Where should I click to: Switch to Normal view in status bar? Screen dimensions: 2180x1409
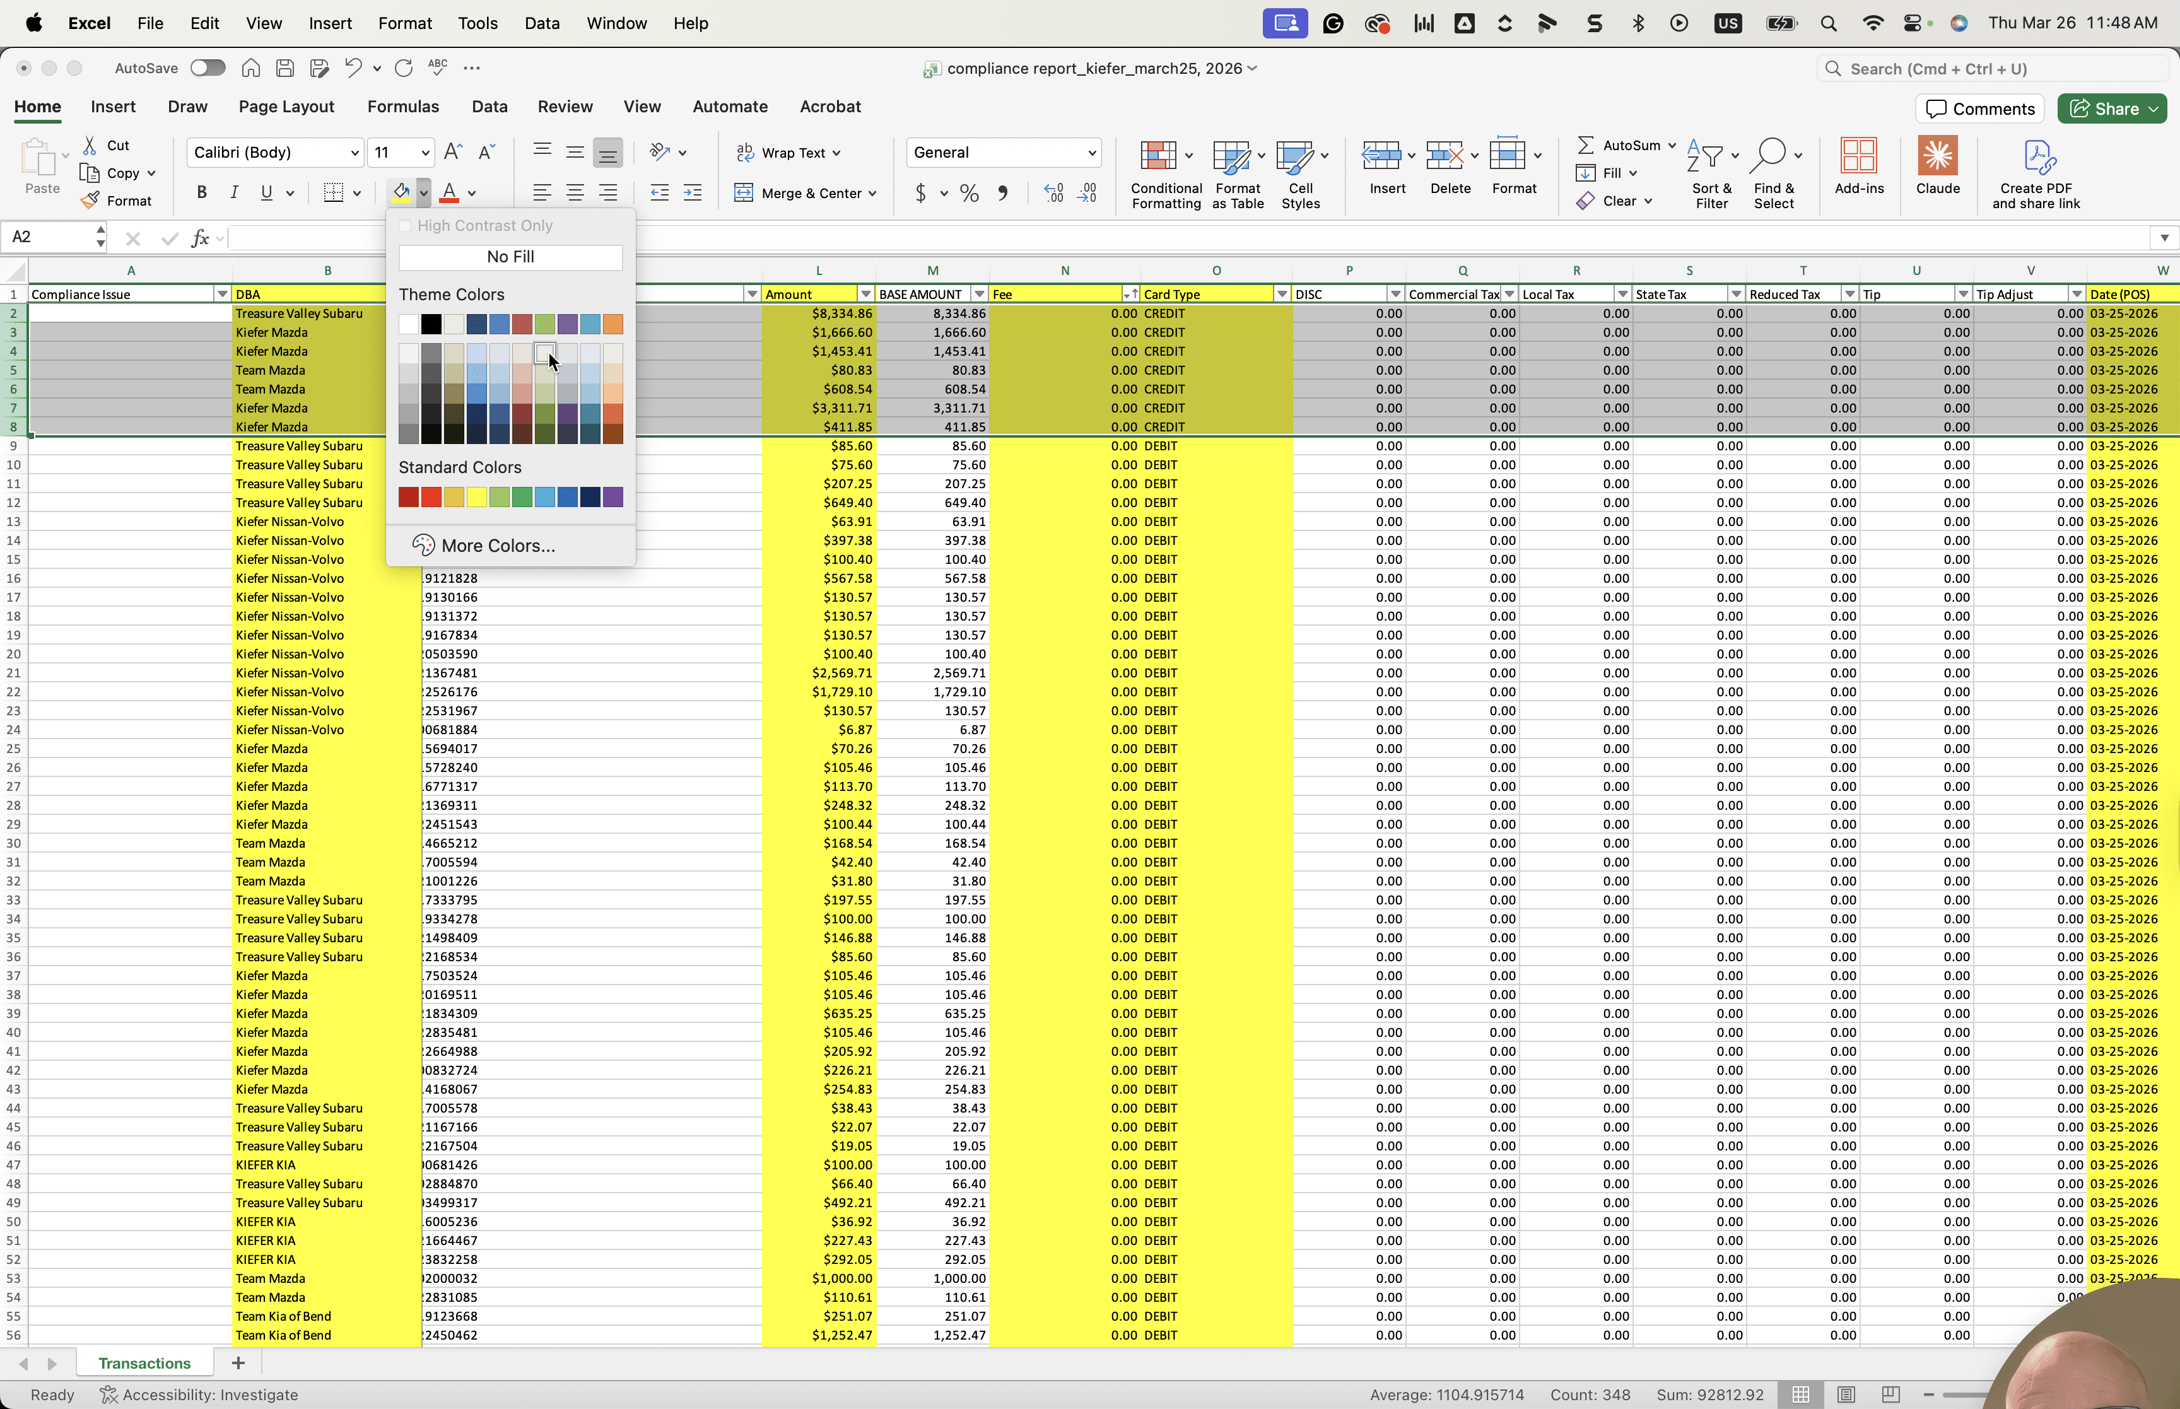click(x=1800, y=1394)
